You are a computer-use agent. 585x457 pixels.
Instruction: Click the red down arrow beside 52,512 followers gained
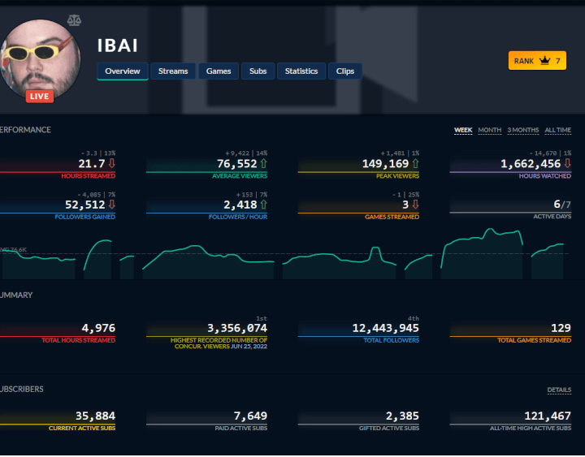point(111,205)
